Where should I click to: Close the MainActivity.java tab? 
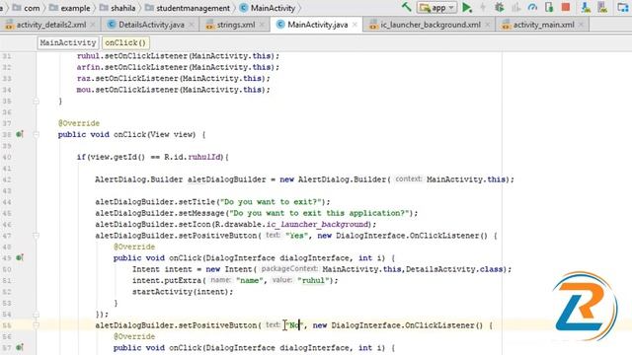click(355, 25)
